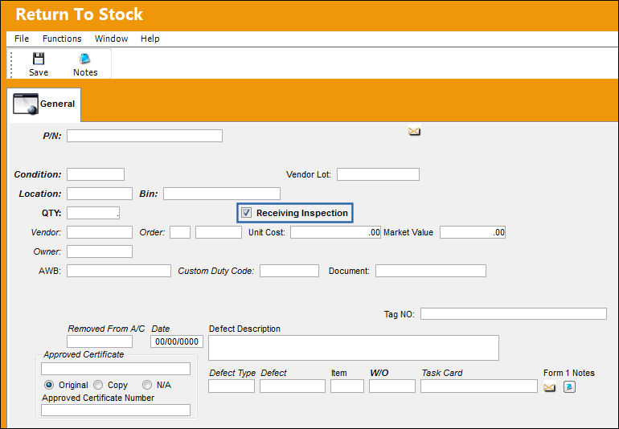619x429 pixels.
Task: Click the W/O input field
Action: coord(392,386)
